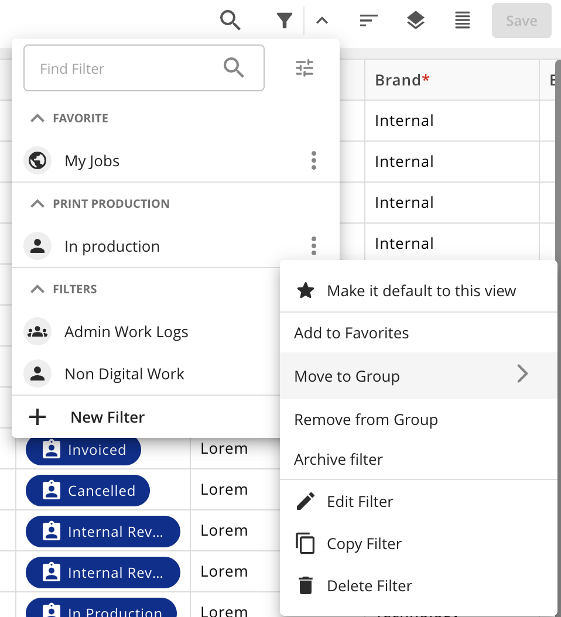Collapse the FILTERS section
Screen dimensions: 561x617
pyautogui.click(x=37, y=289)
